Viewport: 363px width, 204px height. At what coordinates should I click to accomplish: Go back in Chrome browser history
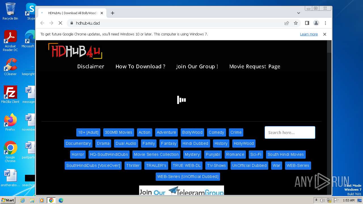(x=42, y=23)
